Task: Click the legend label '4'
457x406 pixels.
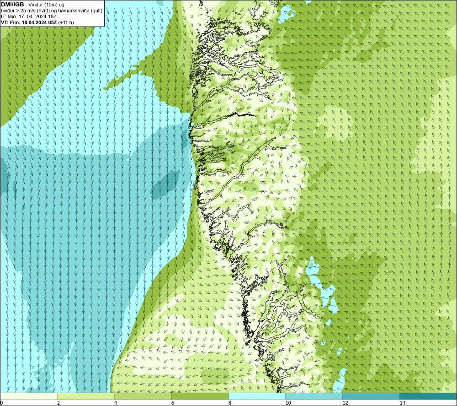Action: click(x=116, y=403)
